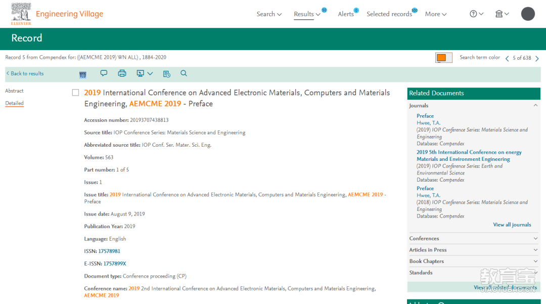Go to next record arrow

537,59
